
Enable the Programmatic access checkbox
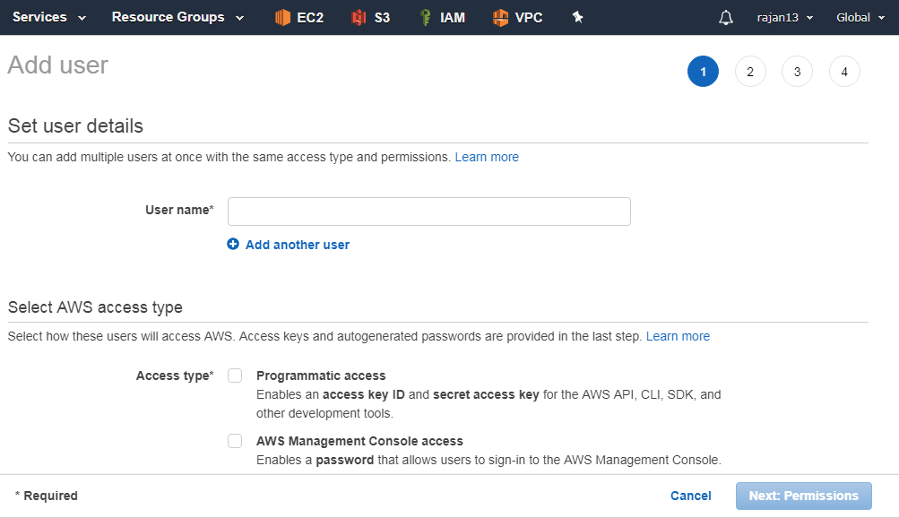coord(235,376)
